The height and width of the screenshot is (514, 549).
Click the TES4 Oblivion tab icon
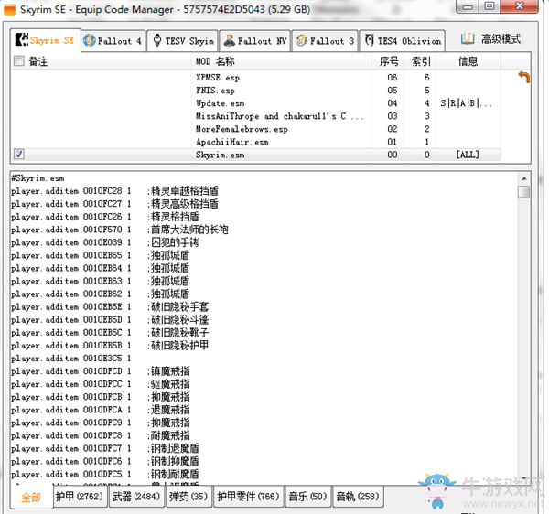(369, 40)
